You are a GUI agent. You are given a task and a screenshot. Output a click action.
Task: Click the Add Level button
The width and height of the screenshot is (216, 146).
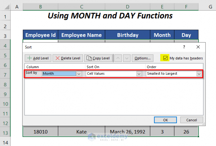click(x=38, y=58)
